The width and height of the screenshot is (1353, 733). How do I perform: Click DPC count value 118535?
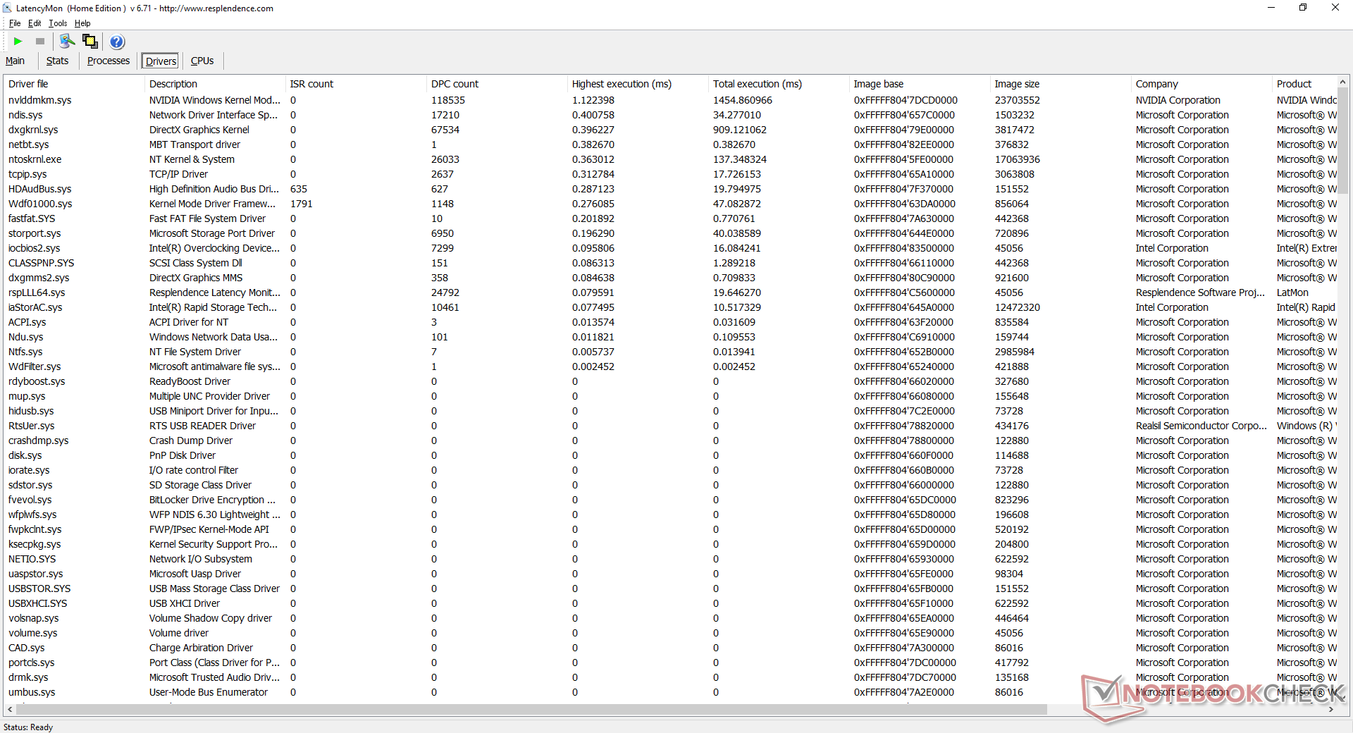click(x=448, y=100)
